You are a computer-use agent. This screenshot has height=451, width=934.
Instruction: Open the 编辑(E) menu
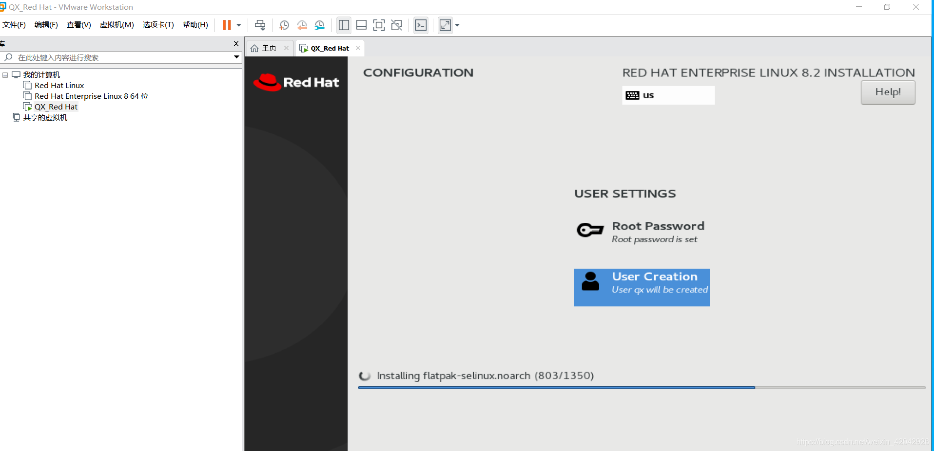click(46, 25)
